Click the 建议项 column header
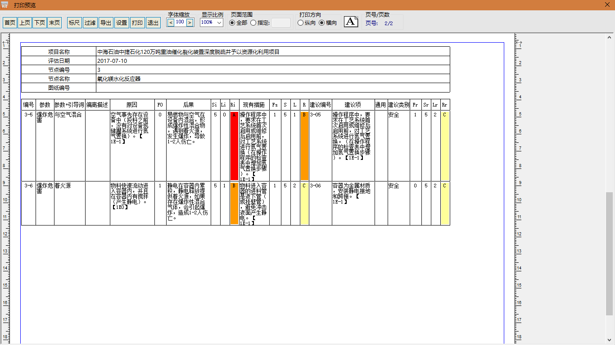 pos(353,105)
